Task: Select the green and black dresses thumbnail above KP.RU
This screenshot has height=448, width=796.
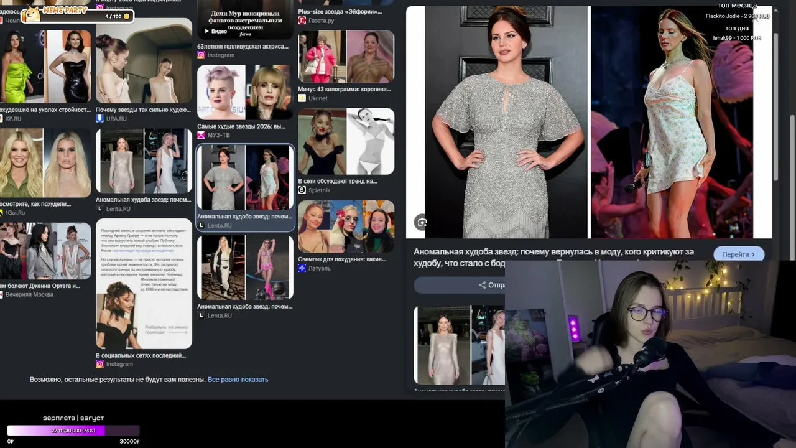Action: [x=45, y=67]
